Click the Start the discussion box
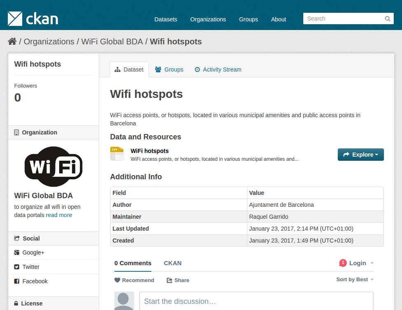Screen dimensions: 402x310 pos(256,301)
